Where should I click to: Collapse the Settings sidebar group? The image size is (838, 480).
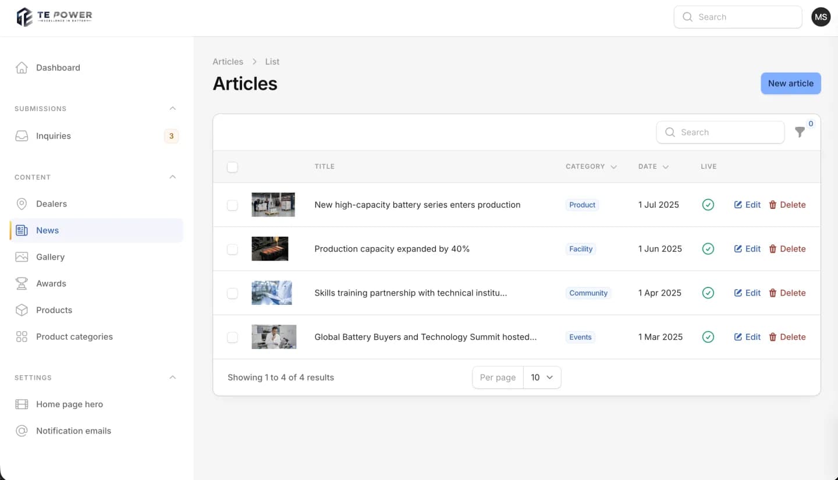click(x=172, y=378)
